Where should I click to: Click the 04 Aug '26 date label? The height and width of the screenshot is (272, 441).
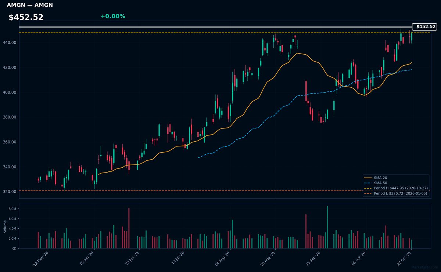coord(222,258)
